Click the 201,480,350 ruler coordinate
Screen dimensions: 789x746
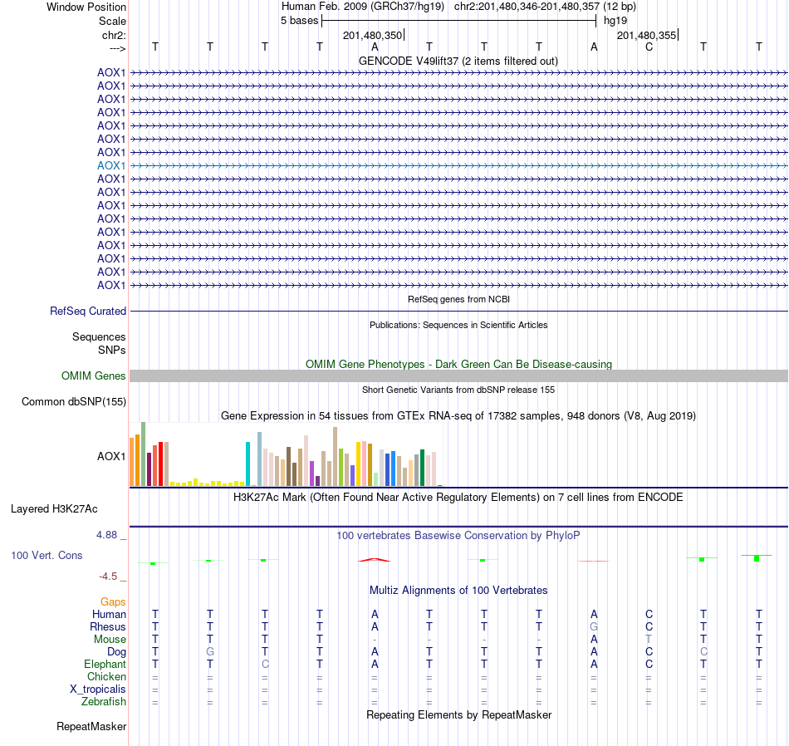click(372, 35)
